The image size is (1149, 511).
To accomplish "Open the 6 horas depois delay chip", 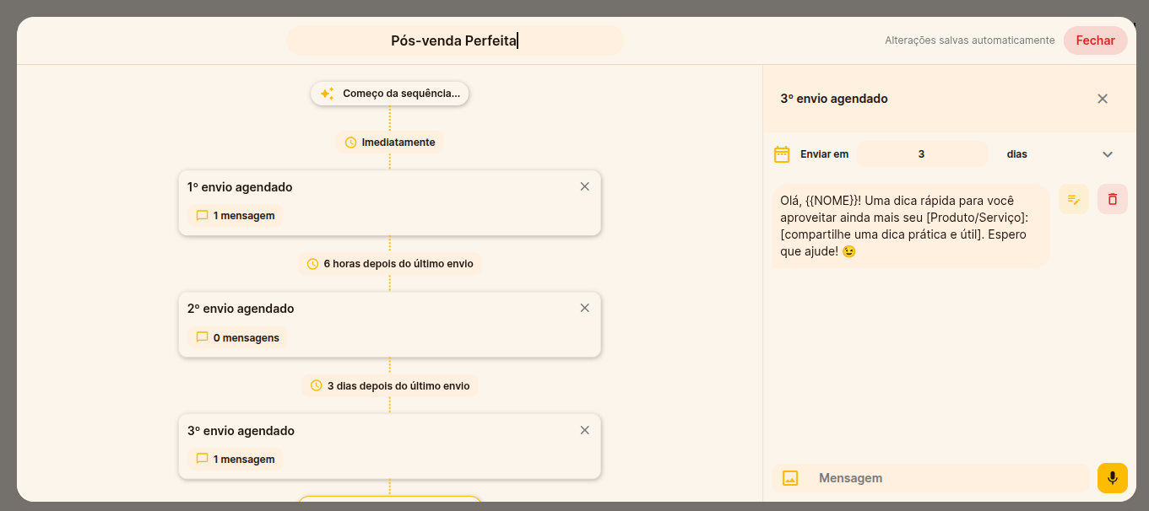I will [x=390, y=264].
